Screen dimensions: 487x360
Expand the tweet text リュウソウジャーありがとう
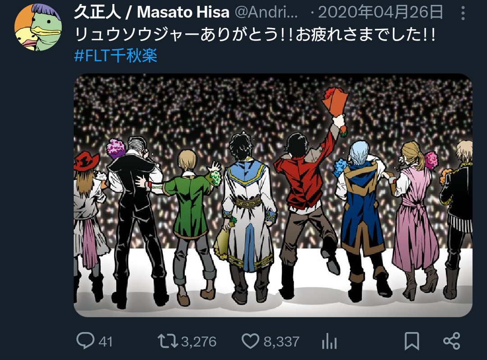[255, 34]
